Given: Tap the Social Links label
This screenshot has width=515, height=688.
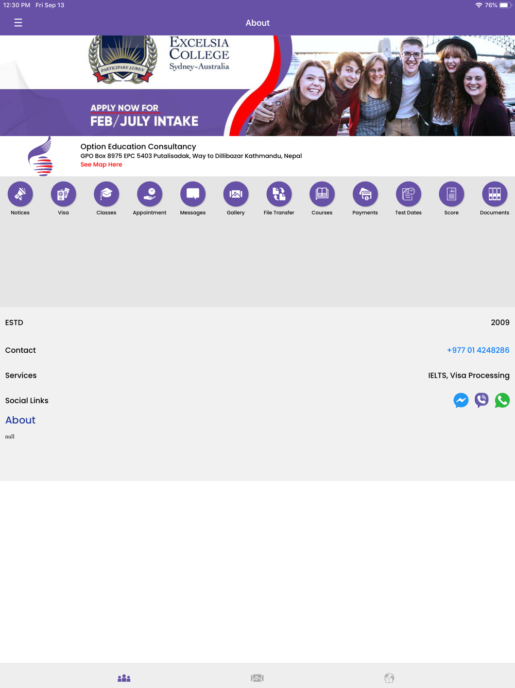Looking at the screenshot, I should (27, 401).
